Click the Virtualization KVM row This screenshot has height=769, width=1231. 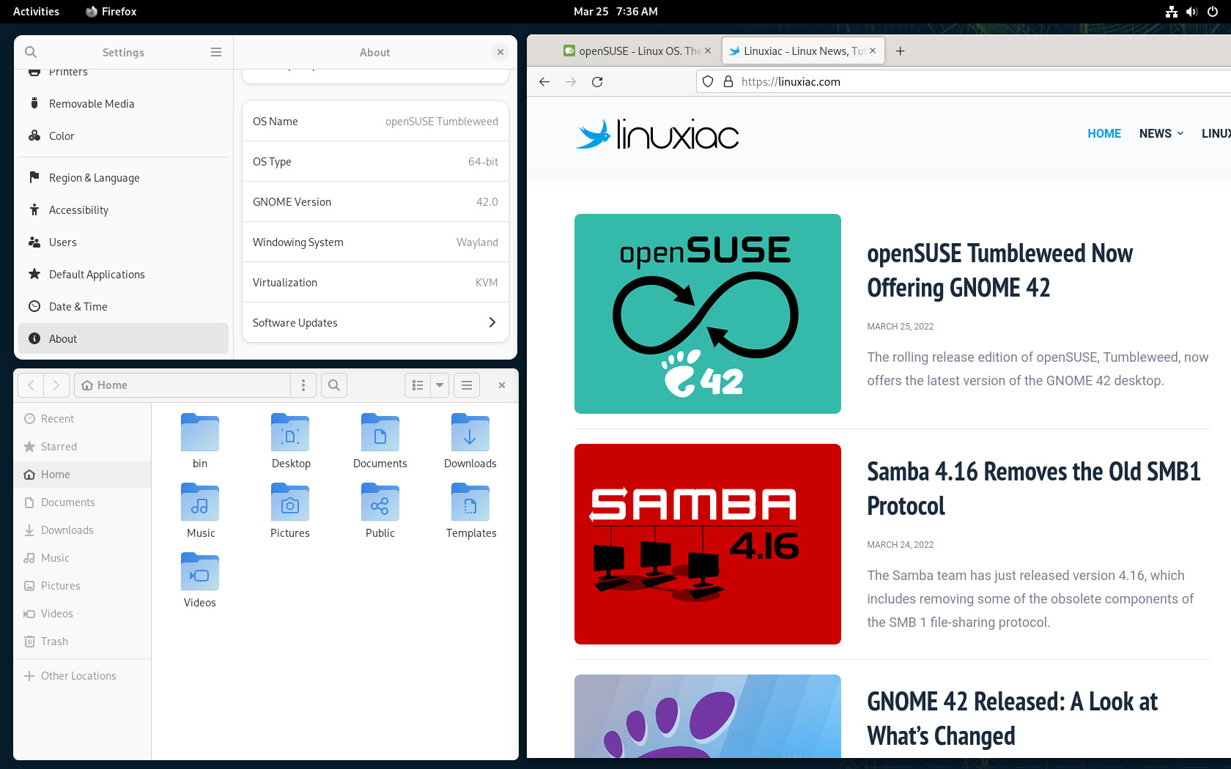pyautogui.click(x=375, y=283)
